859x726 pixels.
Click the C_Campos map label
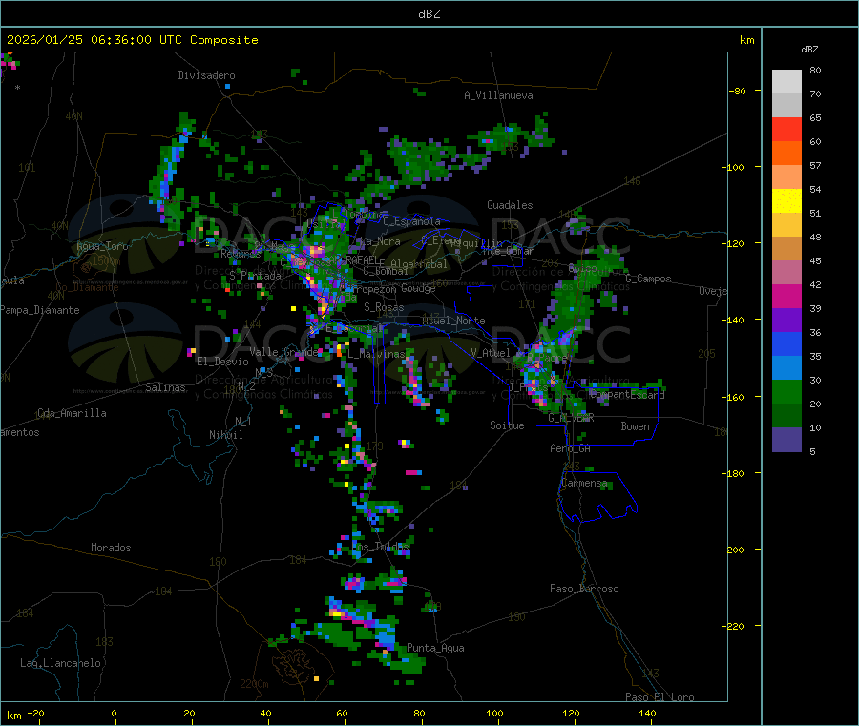(649, 279)
